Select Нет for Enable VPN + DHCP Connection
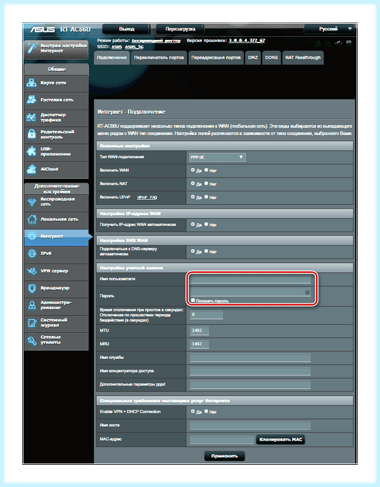The image size is (380, 487). (206, 411)
